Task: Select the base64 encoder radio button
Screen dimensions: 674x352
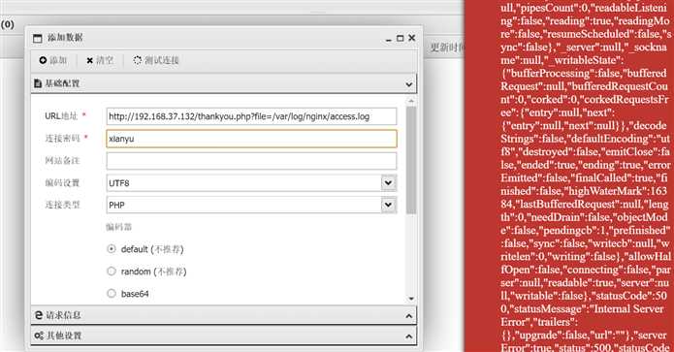Action: click(x=112, y=293)
